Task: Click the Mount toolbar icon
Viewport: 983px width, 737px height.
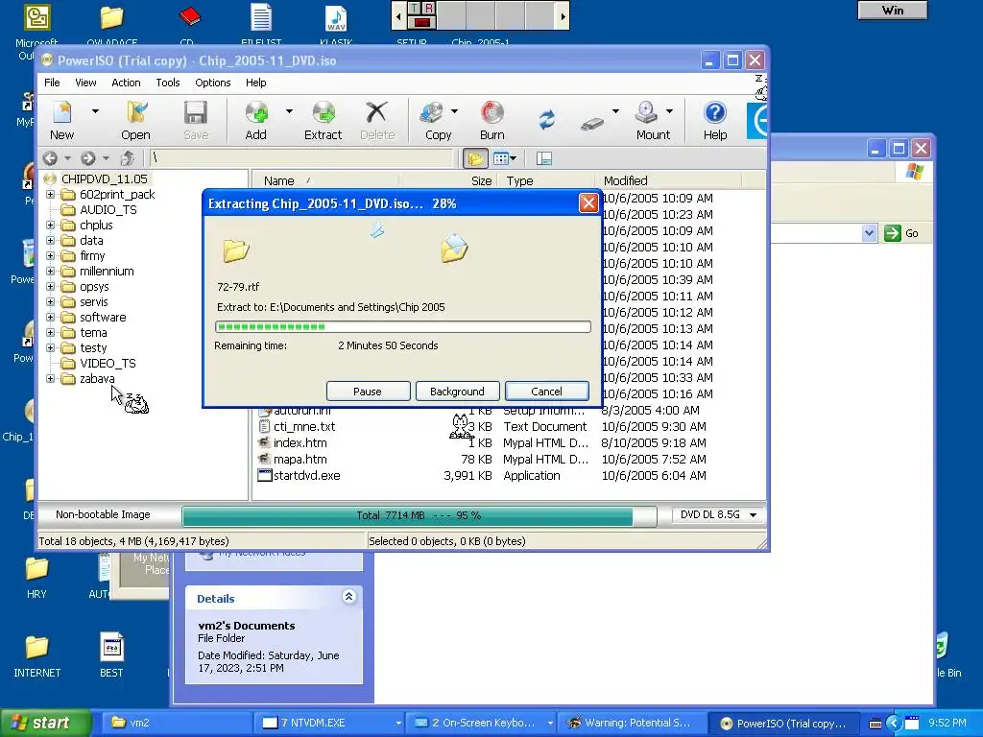Action: click(653, 120)
